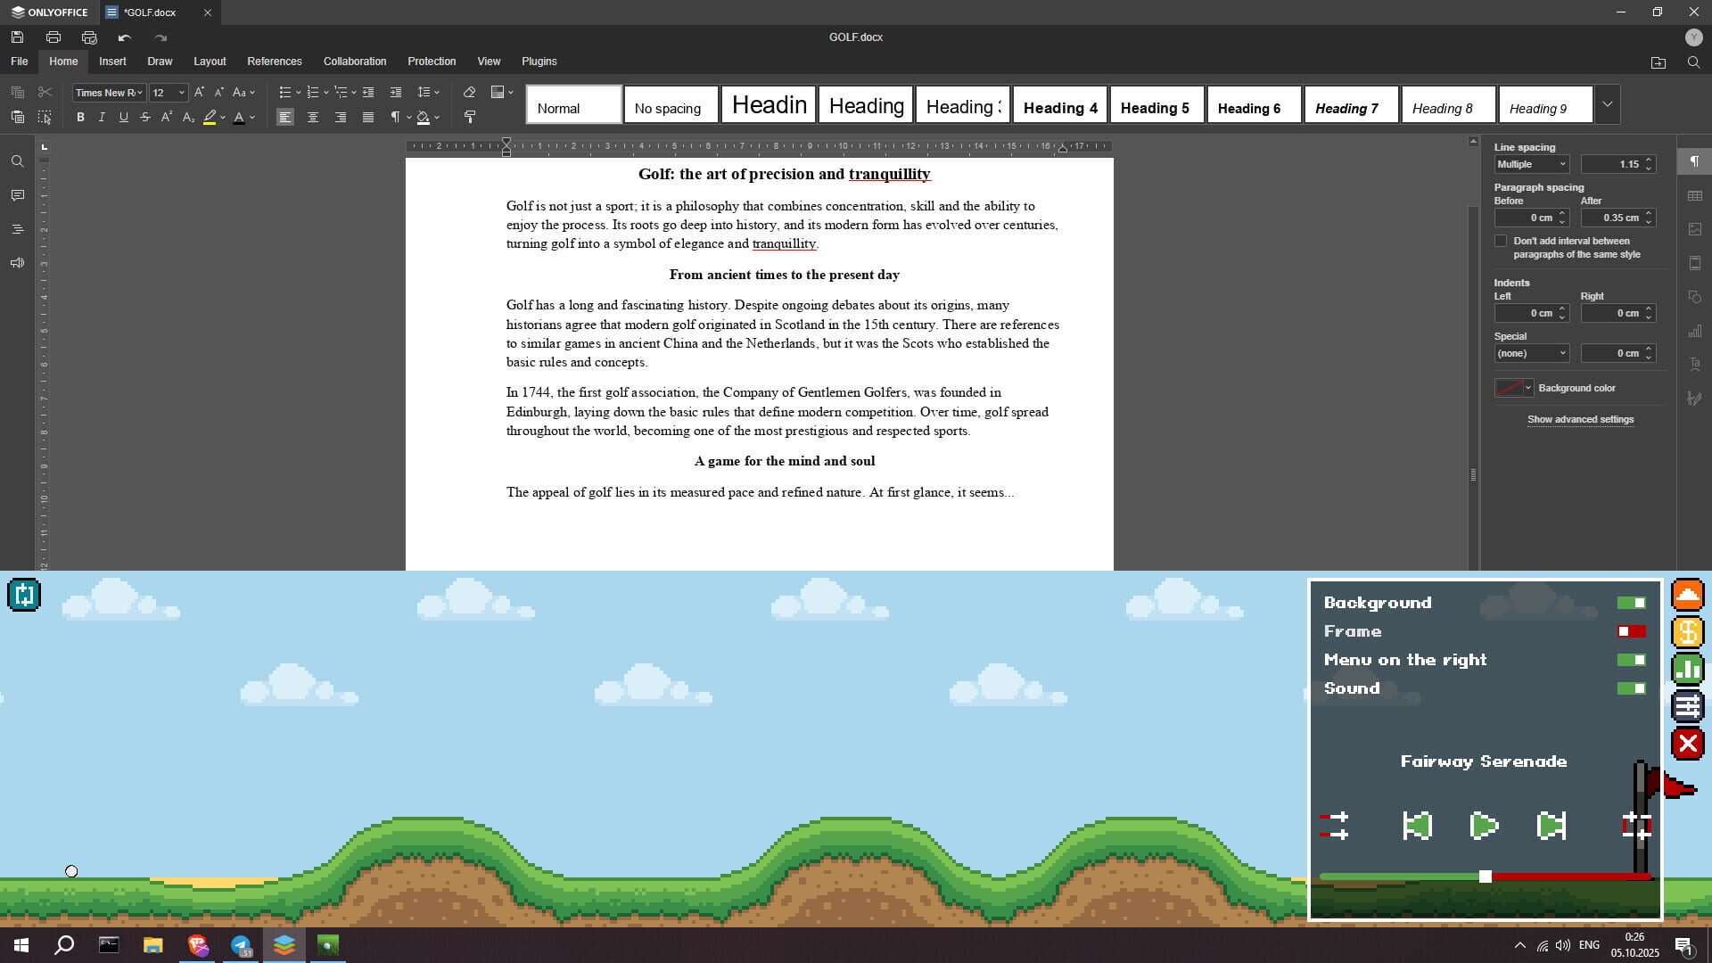Switch to the Insert ribbon tab
Screen dimensions: 1712x963
point(112,61)
